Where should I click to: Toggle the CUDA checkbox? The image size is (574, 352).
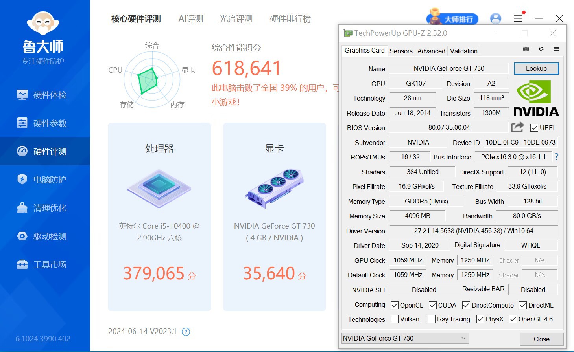click(x=432, y=305)
